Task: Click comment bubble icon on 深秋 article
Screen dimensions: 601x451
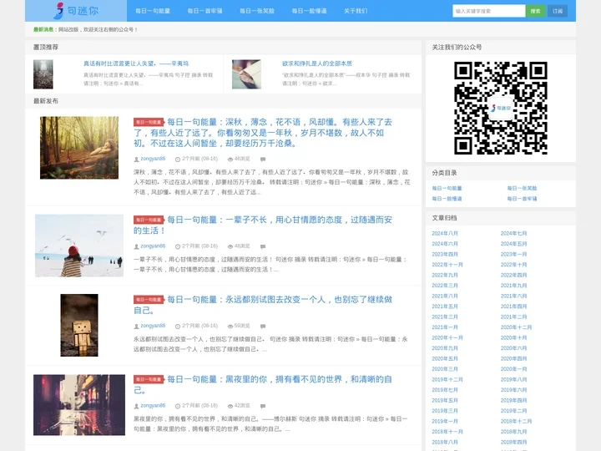Action: pos(263,160)
